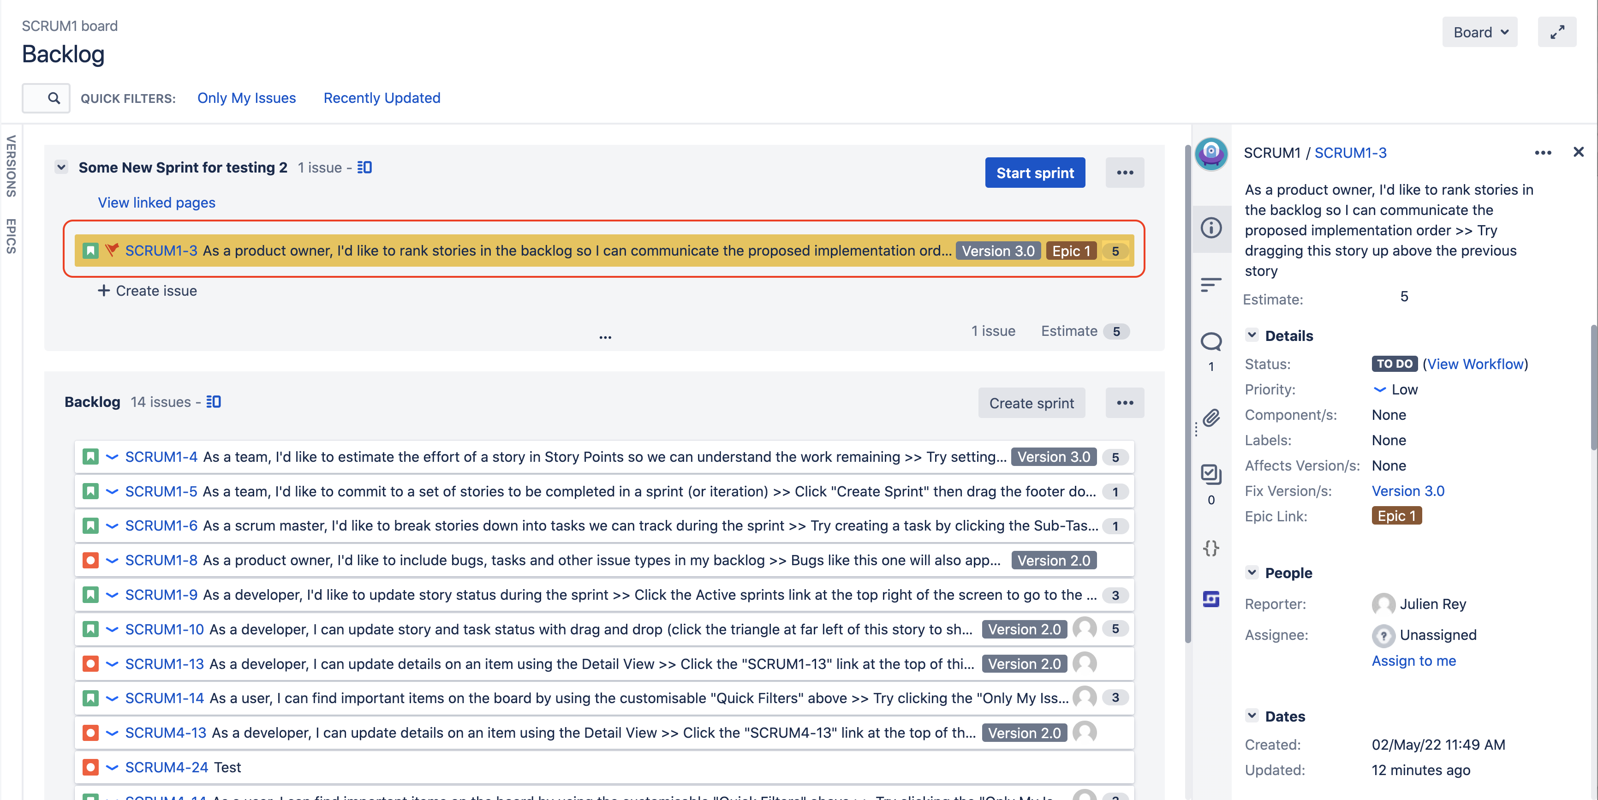
Task: Click the search magnifier icon
Action: coord(54,98)
